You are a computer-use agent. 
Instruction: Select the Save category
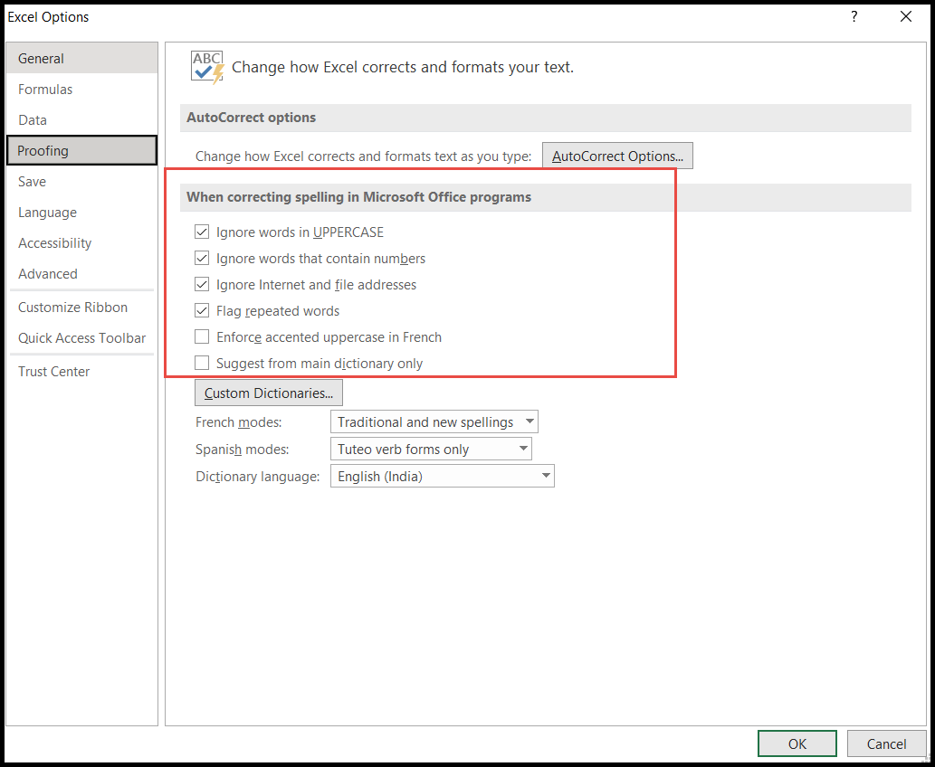click(x=81, y=181)
